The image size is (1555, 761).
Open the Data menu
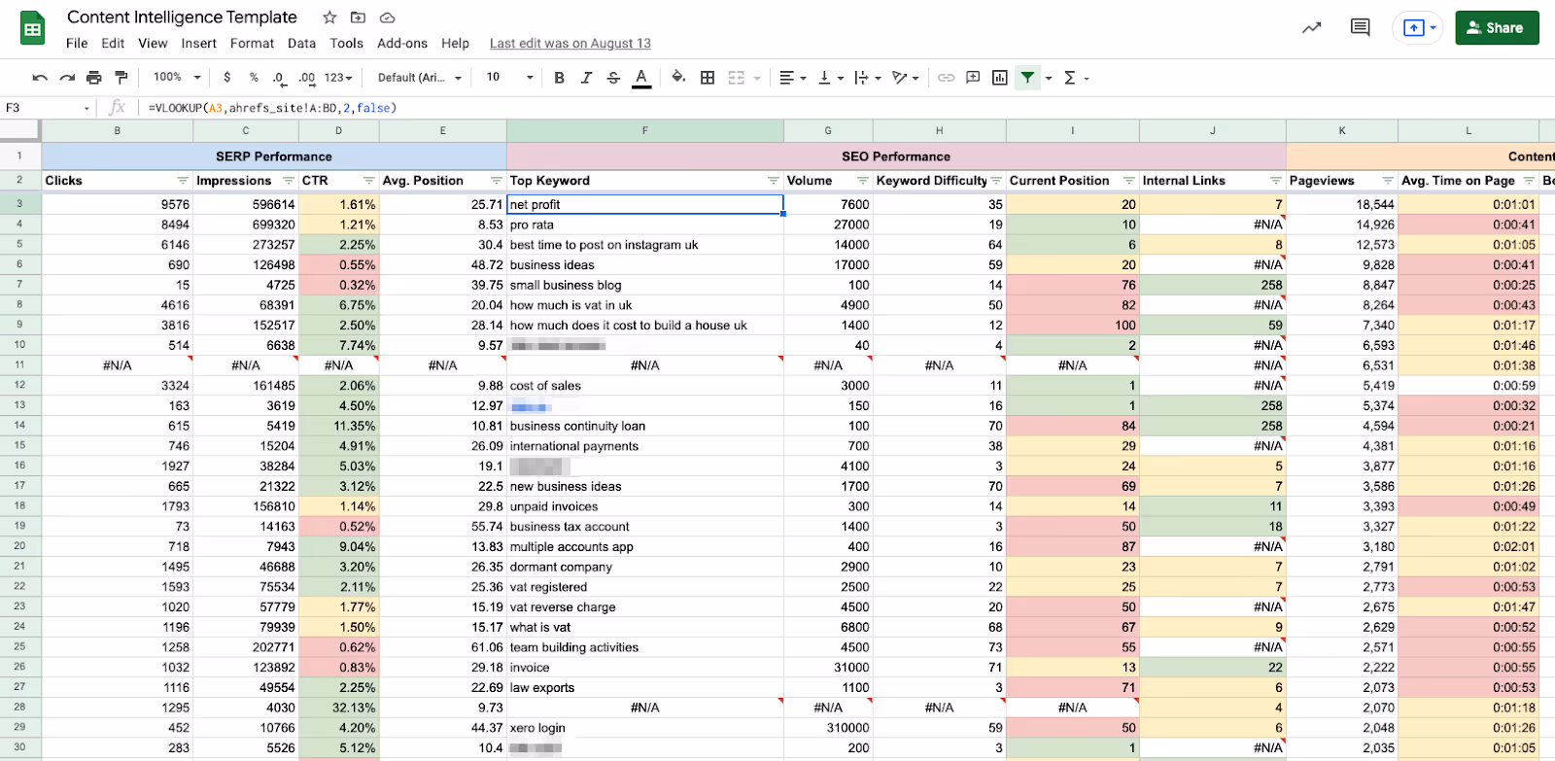[x=301, y=44]
